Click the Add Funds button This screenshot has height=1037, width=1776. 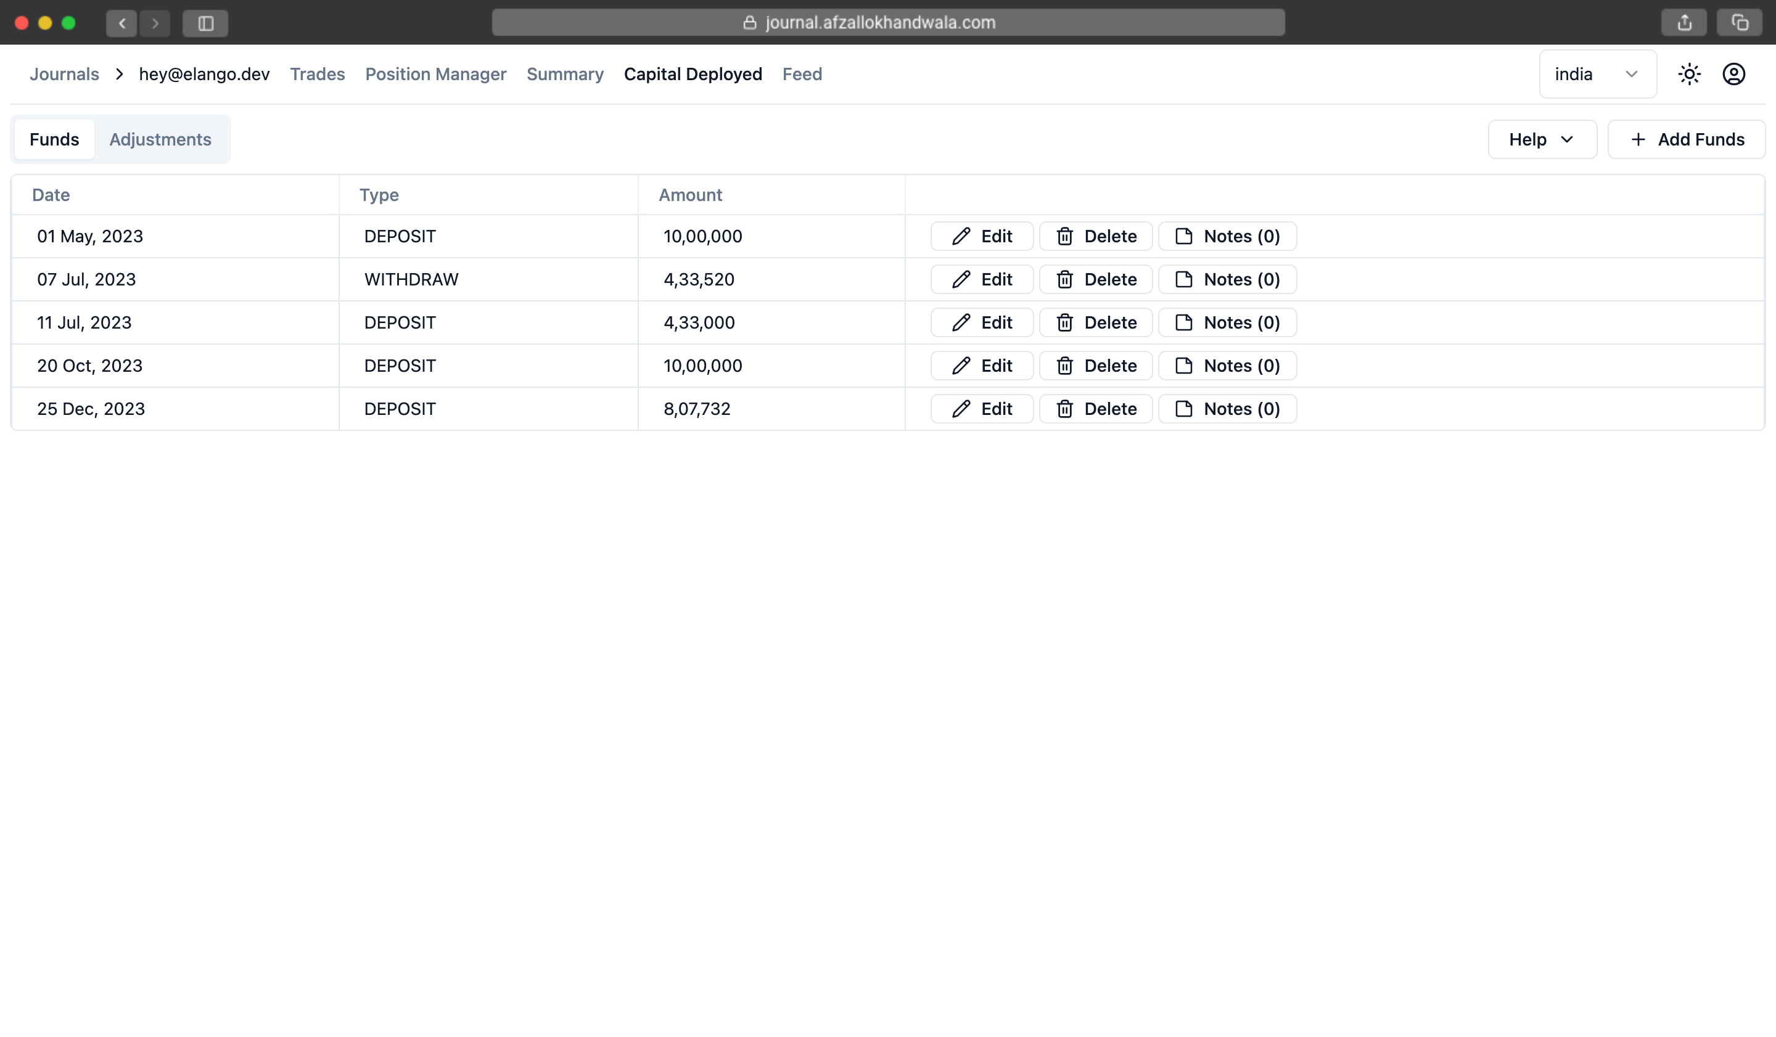pos(1686,139)
